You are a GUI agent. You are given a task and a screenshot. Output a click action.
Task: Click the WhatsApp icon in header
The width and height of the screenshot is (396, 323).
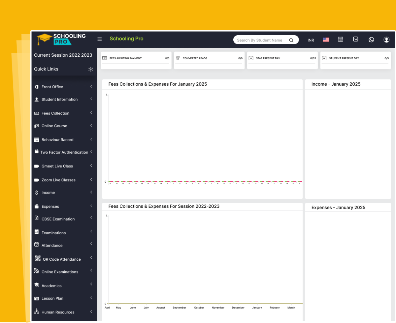pos(371,40)
